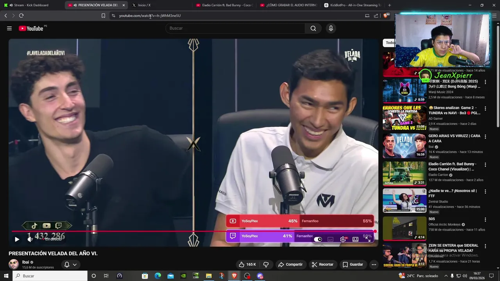Switch to the KickBotPro tab

point(352,5)
